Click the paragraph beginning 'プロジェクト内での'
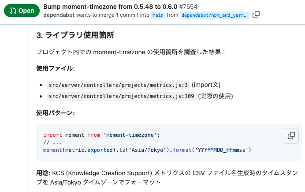Viewport: 305px width, 192px height. (x=130, y=52)
